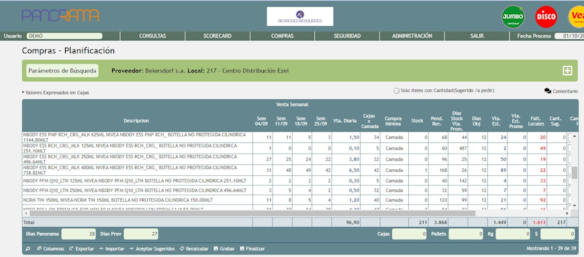Click the Sem 25/09 column header
The image size is (584, 257).
tap(322, 121)
